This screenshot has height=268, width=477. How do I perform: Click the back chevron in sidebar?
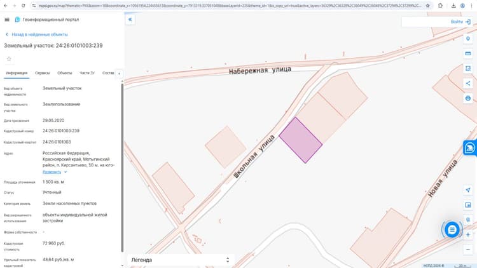7,34
